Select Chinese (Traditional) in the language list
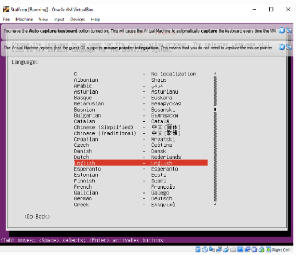This screenshot has height=255, width=296. (141, 133)
